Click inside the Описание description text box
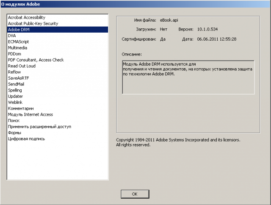This screenshot has height=205, width=271. tap(188, 77)
